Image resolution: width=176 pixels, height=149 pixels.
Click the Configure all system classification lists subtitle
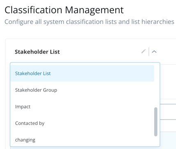click(x=89, y=22)
